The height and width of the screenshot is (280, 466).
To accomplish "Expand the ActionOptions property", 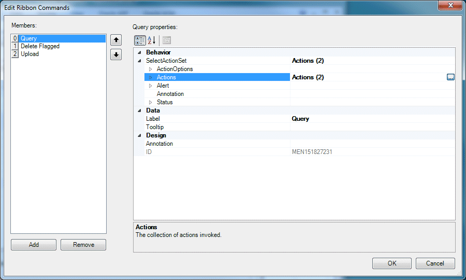I will (150, 69).
